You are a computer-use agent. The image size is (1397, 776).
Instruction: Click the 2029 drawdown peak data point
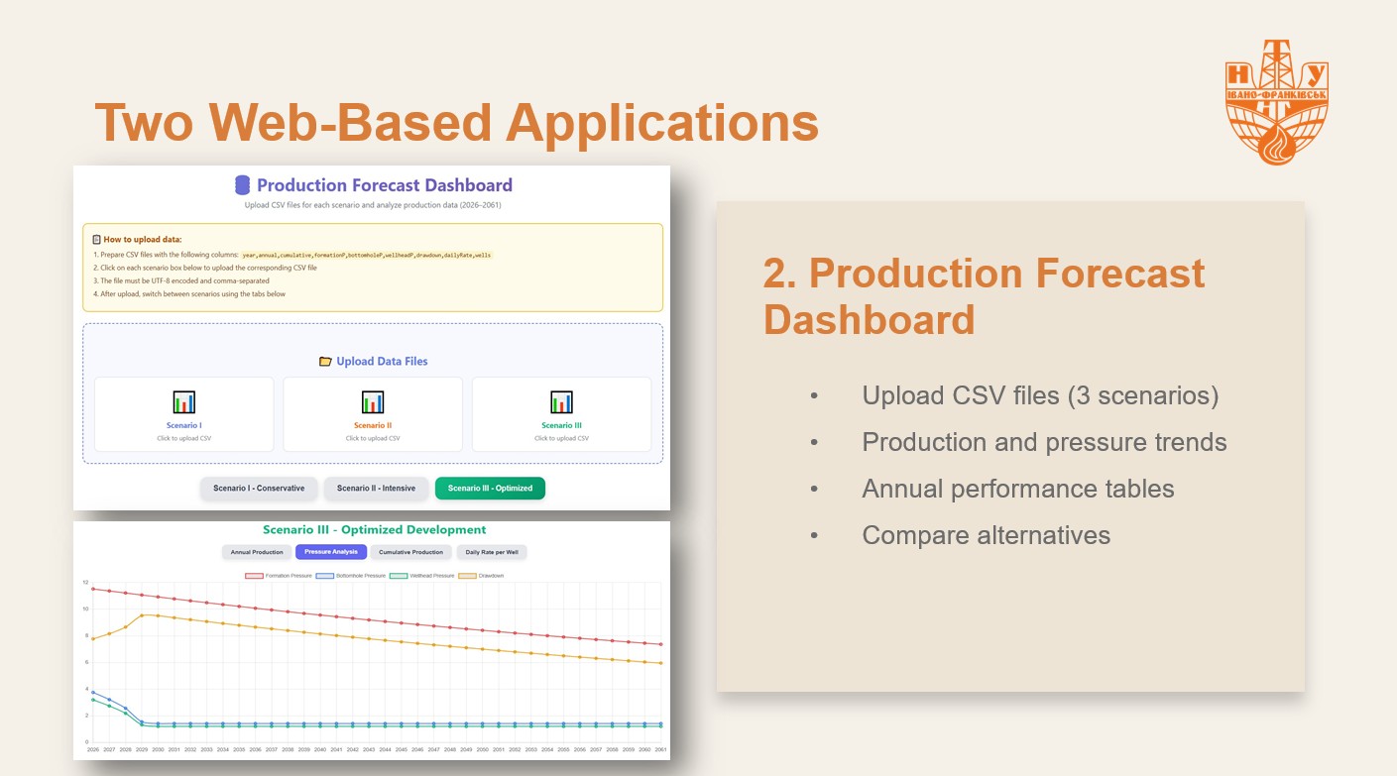tap(142, 615)
